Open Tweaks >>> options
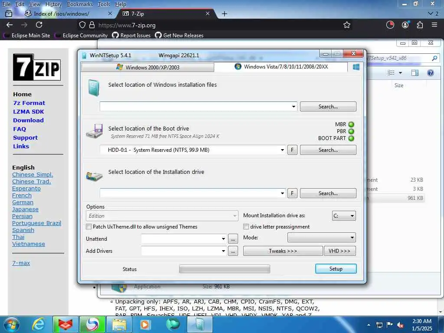 (x=283, y=251)
